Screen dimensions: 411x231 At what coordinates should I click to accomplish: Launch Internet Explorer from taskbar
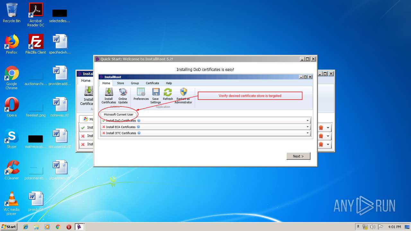click(x=26, y=227)
